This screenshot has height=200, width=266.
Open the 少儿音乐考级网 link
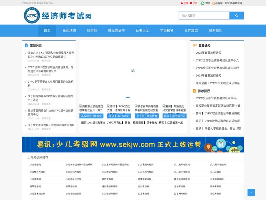pyautogui.click(x=182, y=172)
